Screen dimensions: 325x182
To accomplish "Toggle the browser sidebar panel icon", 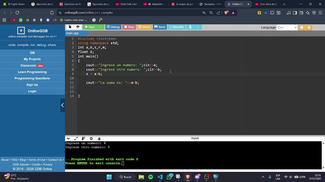I will pos(295,13).
